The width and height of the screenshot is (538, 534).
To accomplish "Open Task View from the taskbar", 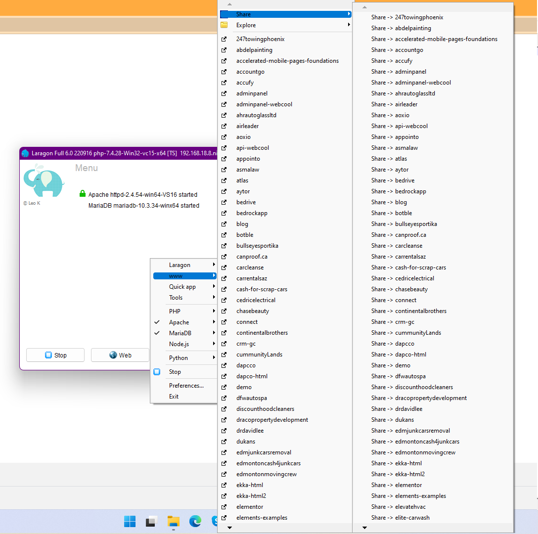I will 151,521.
